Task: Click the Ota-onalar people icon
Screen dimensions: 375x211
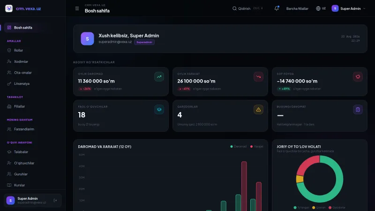Action: coord(9,73)
